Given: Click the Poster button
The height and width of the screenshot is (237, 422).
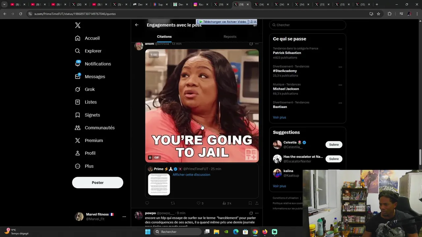Looking at the screenshot, I should click(x=98, y=183).
